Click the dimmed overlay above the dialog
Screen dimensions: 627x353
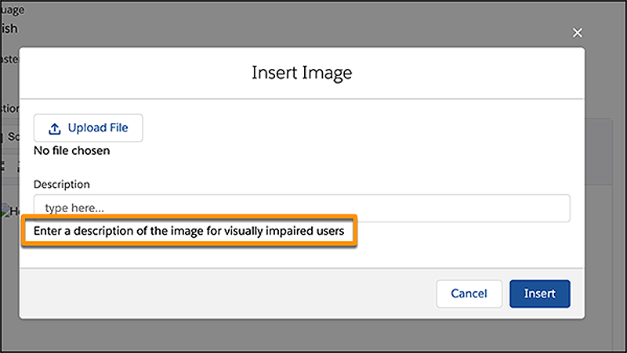pyautogui.click(x=313, y=22)
